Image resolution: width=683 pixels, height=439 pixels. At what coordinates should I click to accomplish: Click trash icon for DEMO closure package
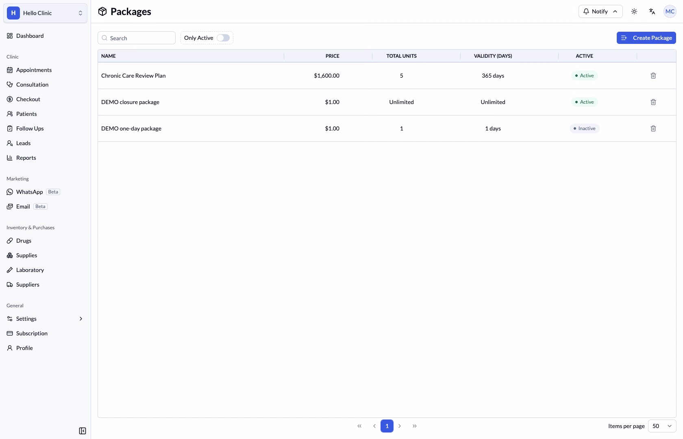pos(653,102)
